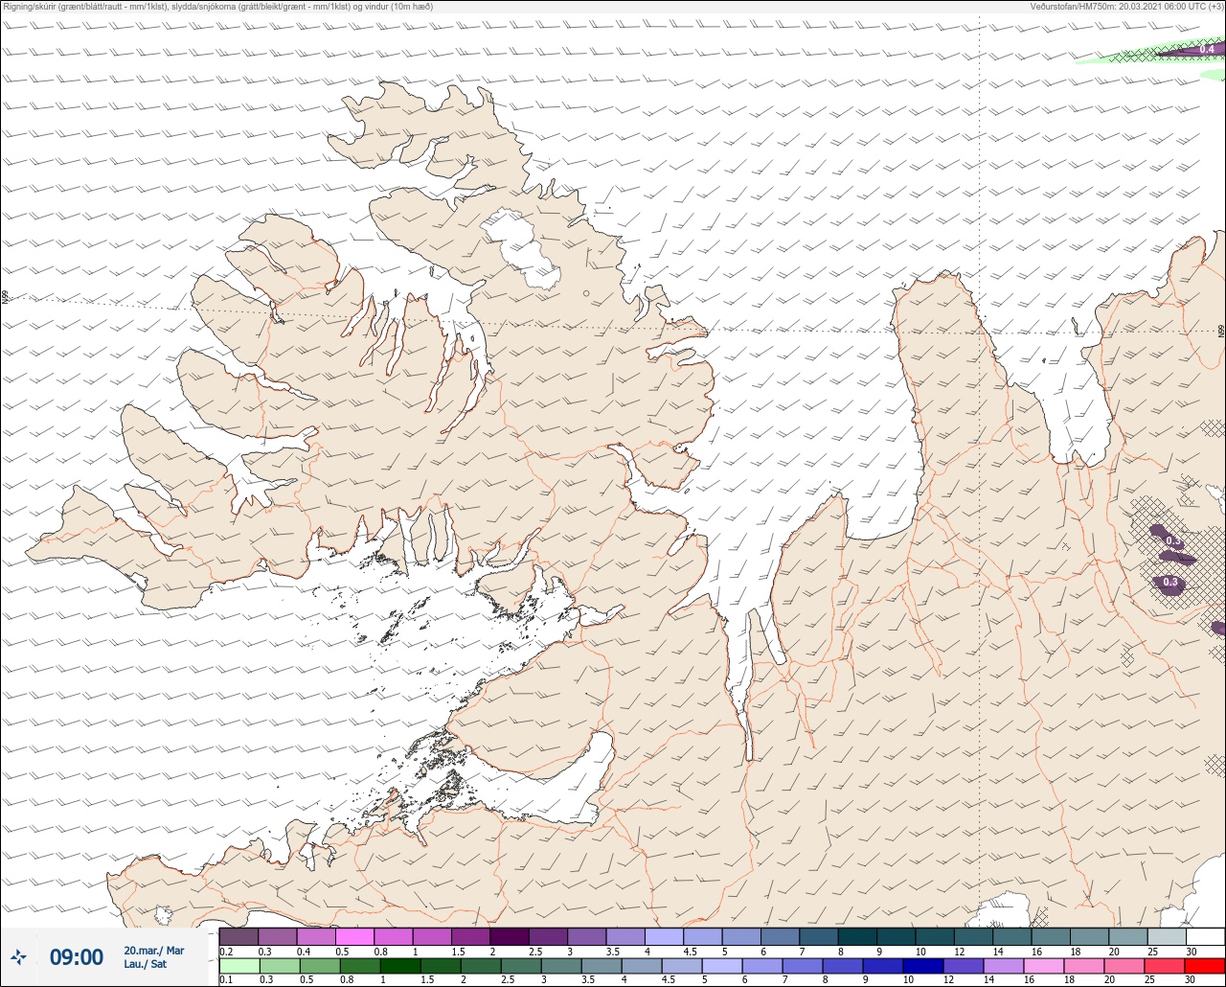Select the white 30 swatch in upper legend row

1205,936
